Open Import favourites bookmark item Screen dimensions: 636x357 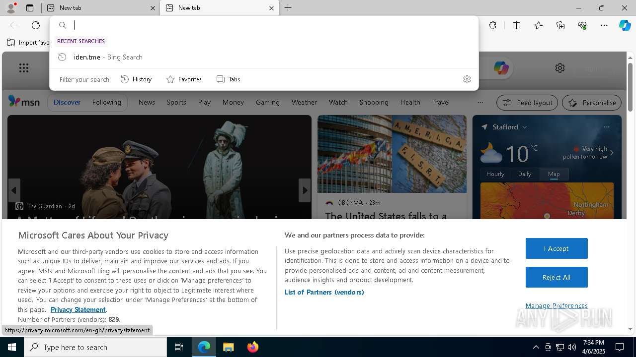point(28,43)
